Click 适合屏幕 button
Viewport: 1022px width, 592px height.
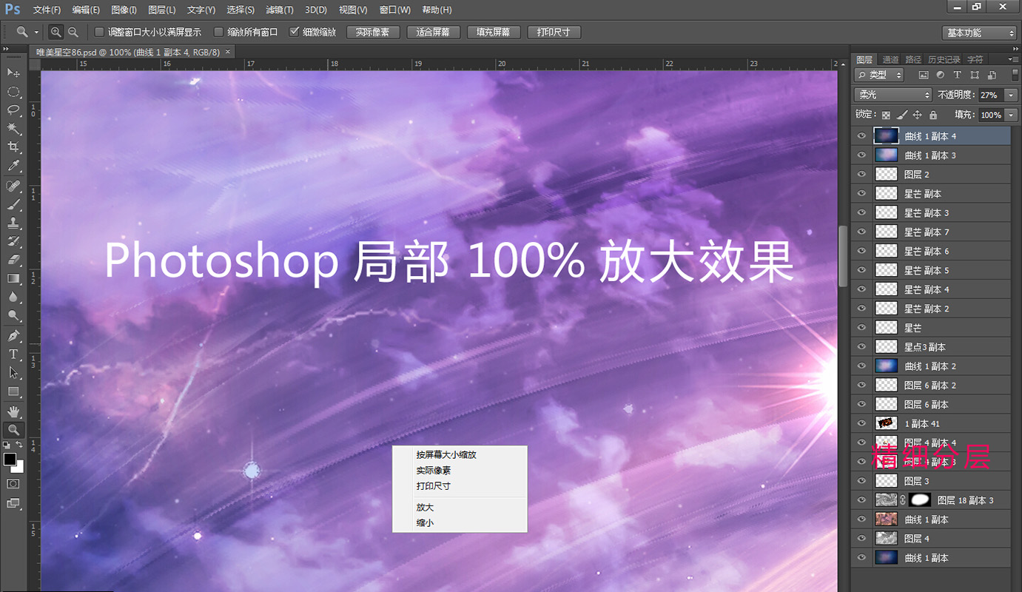coord(434,33)
